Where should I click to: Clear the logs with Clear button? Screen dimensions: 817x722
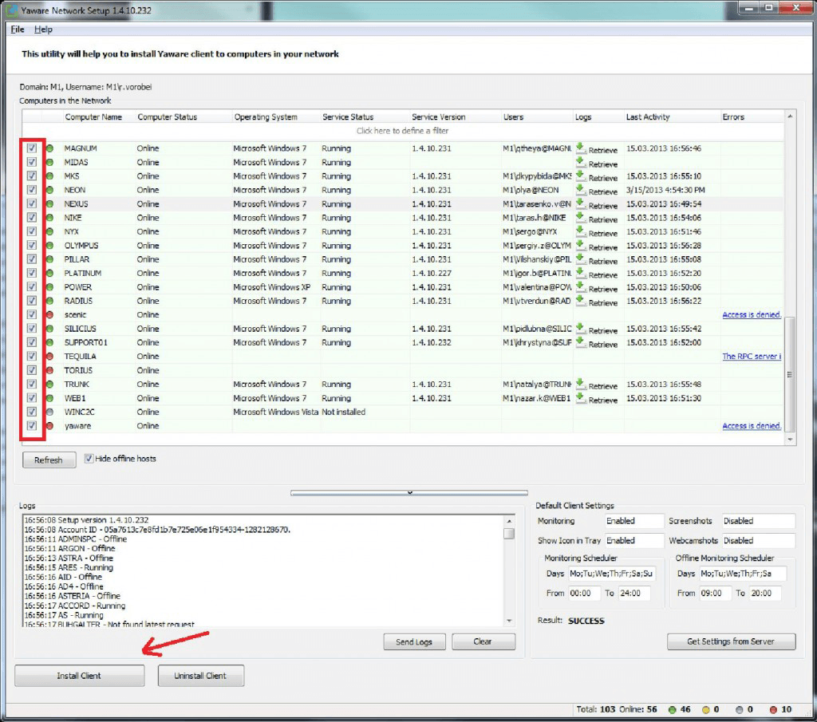[x=483, y=641]
